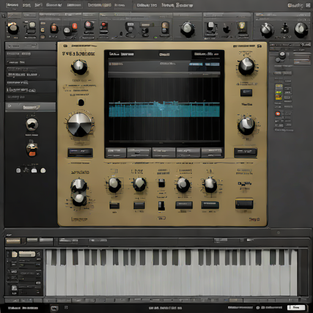Click the red-capped button next to the white dial in top strip
This screenshot has height=313, width=313.
click(75, 26)
